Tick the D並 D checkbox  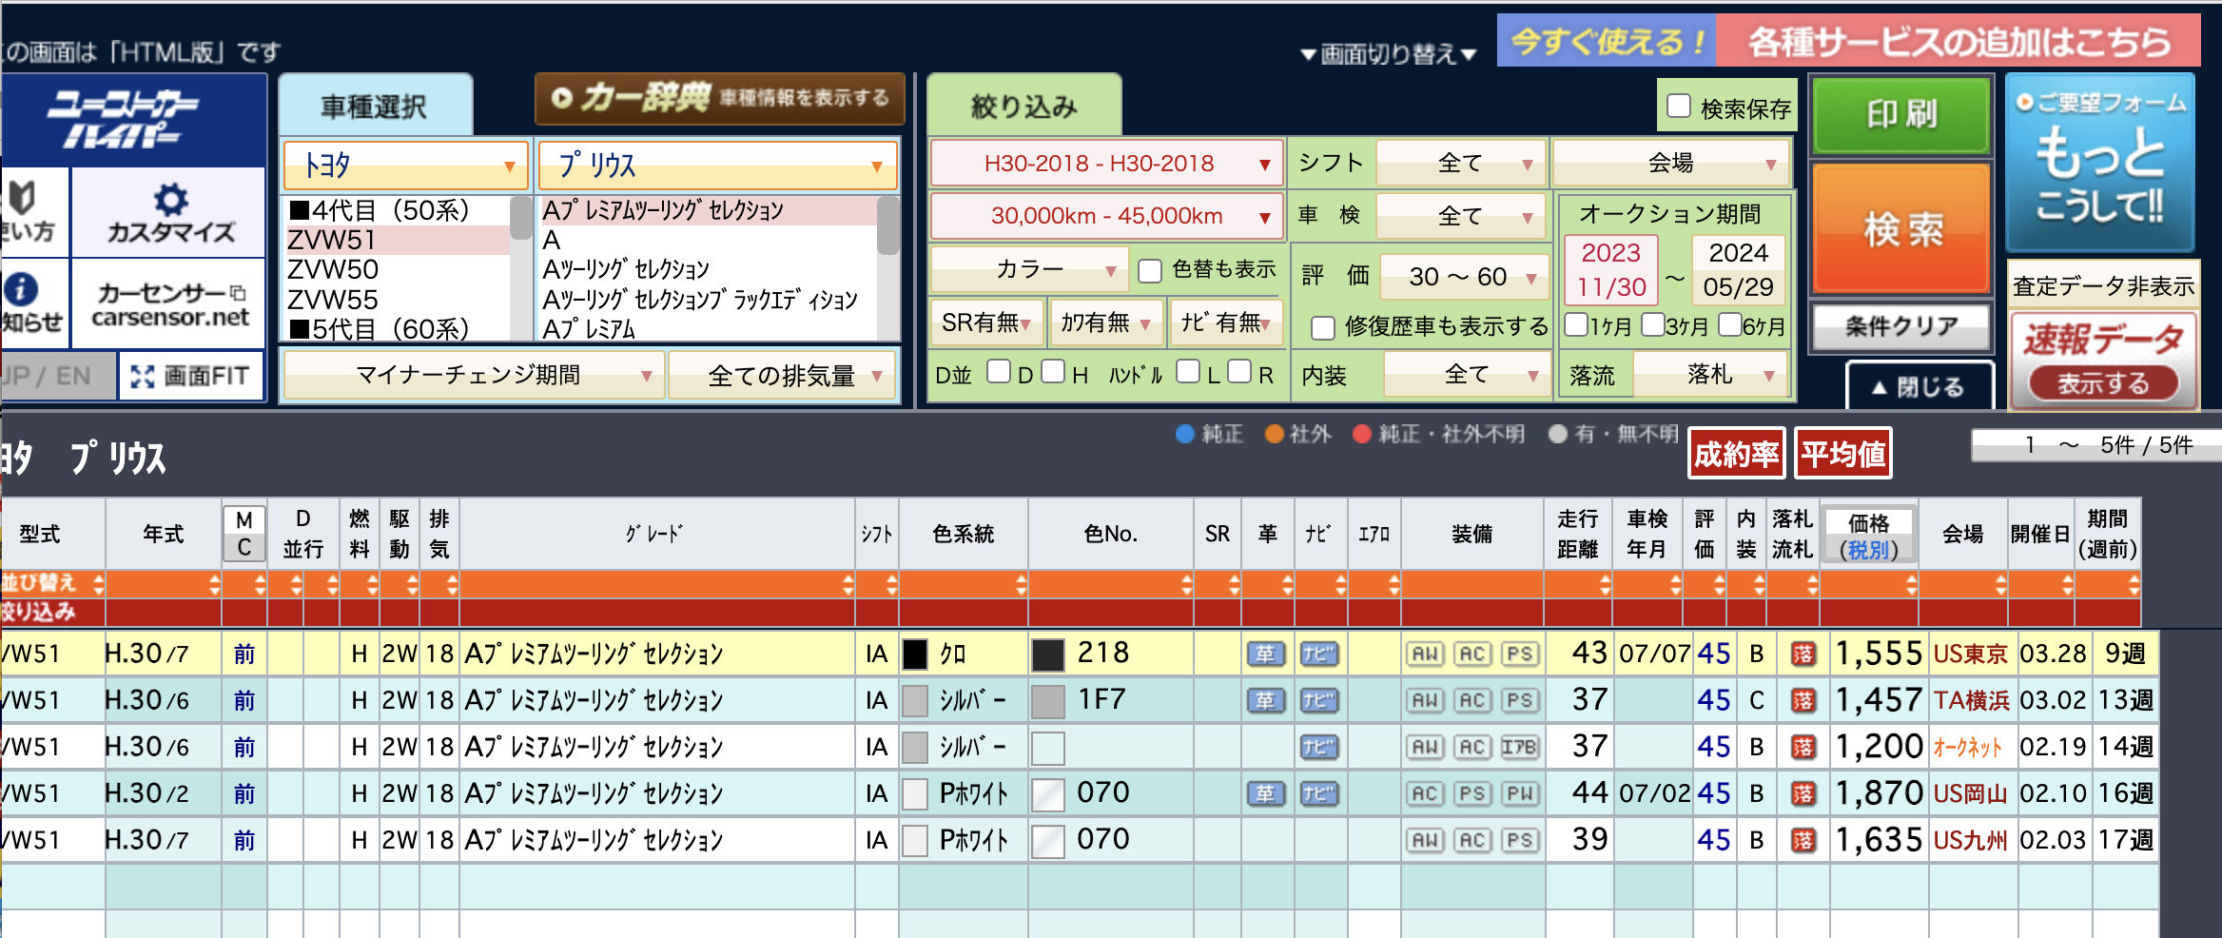999,371
